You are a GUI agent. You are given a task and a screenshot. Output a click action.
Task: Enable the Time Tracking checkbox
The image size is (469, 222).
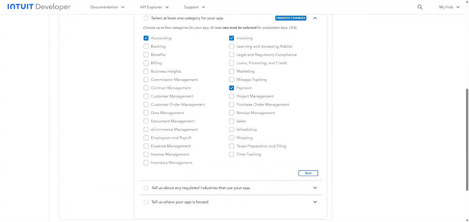(x=232, y=155)
